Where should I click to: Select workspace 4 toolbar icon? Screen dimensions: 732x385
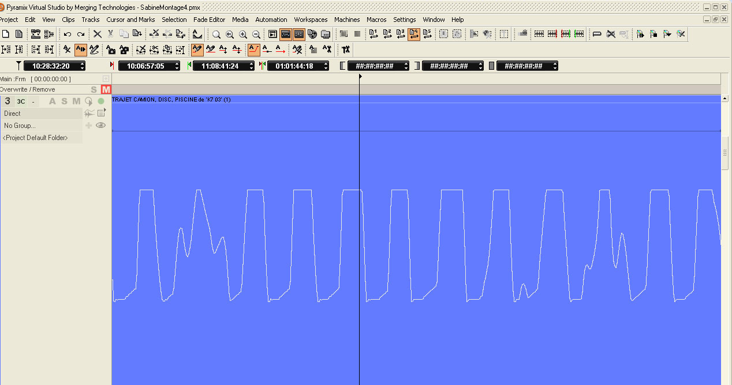coord(414,34)
